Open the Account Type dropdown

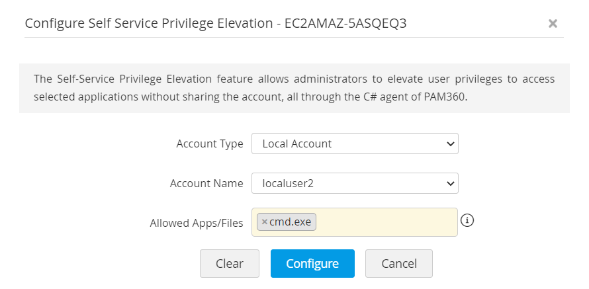click(355, 144)
